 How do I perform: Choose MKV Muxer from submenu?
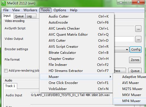click(130, 95)
